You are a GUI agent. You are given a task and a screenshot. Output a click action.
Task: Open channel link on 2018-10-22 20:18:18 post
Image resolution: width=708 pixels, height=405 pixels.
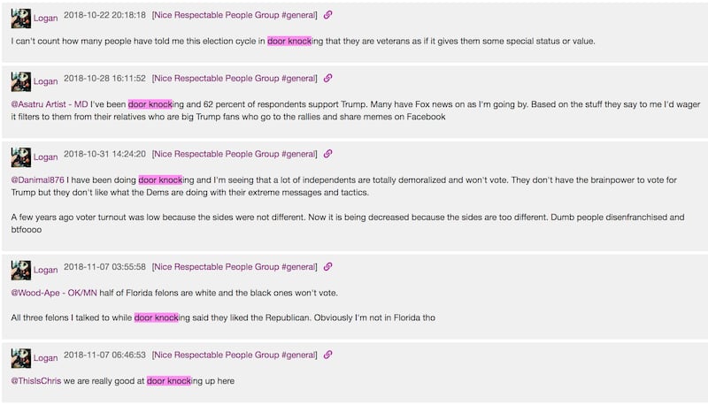pos(235,15)
